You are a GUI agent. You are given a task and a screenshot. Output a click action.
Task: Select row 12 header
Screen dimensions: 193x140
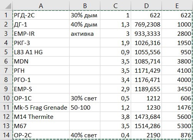click(x=6, y=117)
